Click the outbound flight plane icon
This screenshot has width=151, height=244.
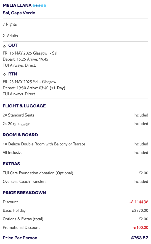click(4, 46)
